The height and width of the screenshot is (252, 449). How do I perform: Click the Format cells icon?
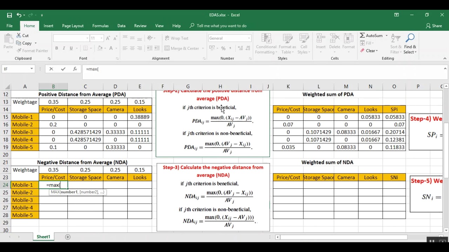(x=348, y=38)
